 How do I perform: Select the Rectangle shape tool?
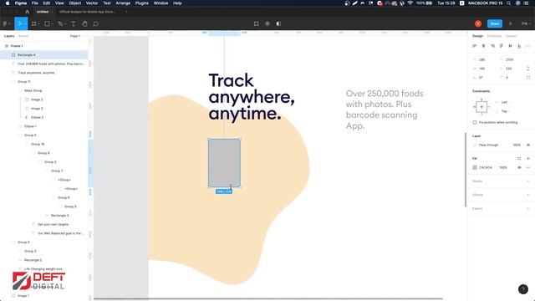tap(47, 23)
